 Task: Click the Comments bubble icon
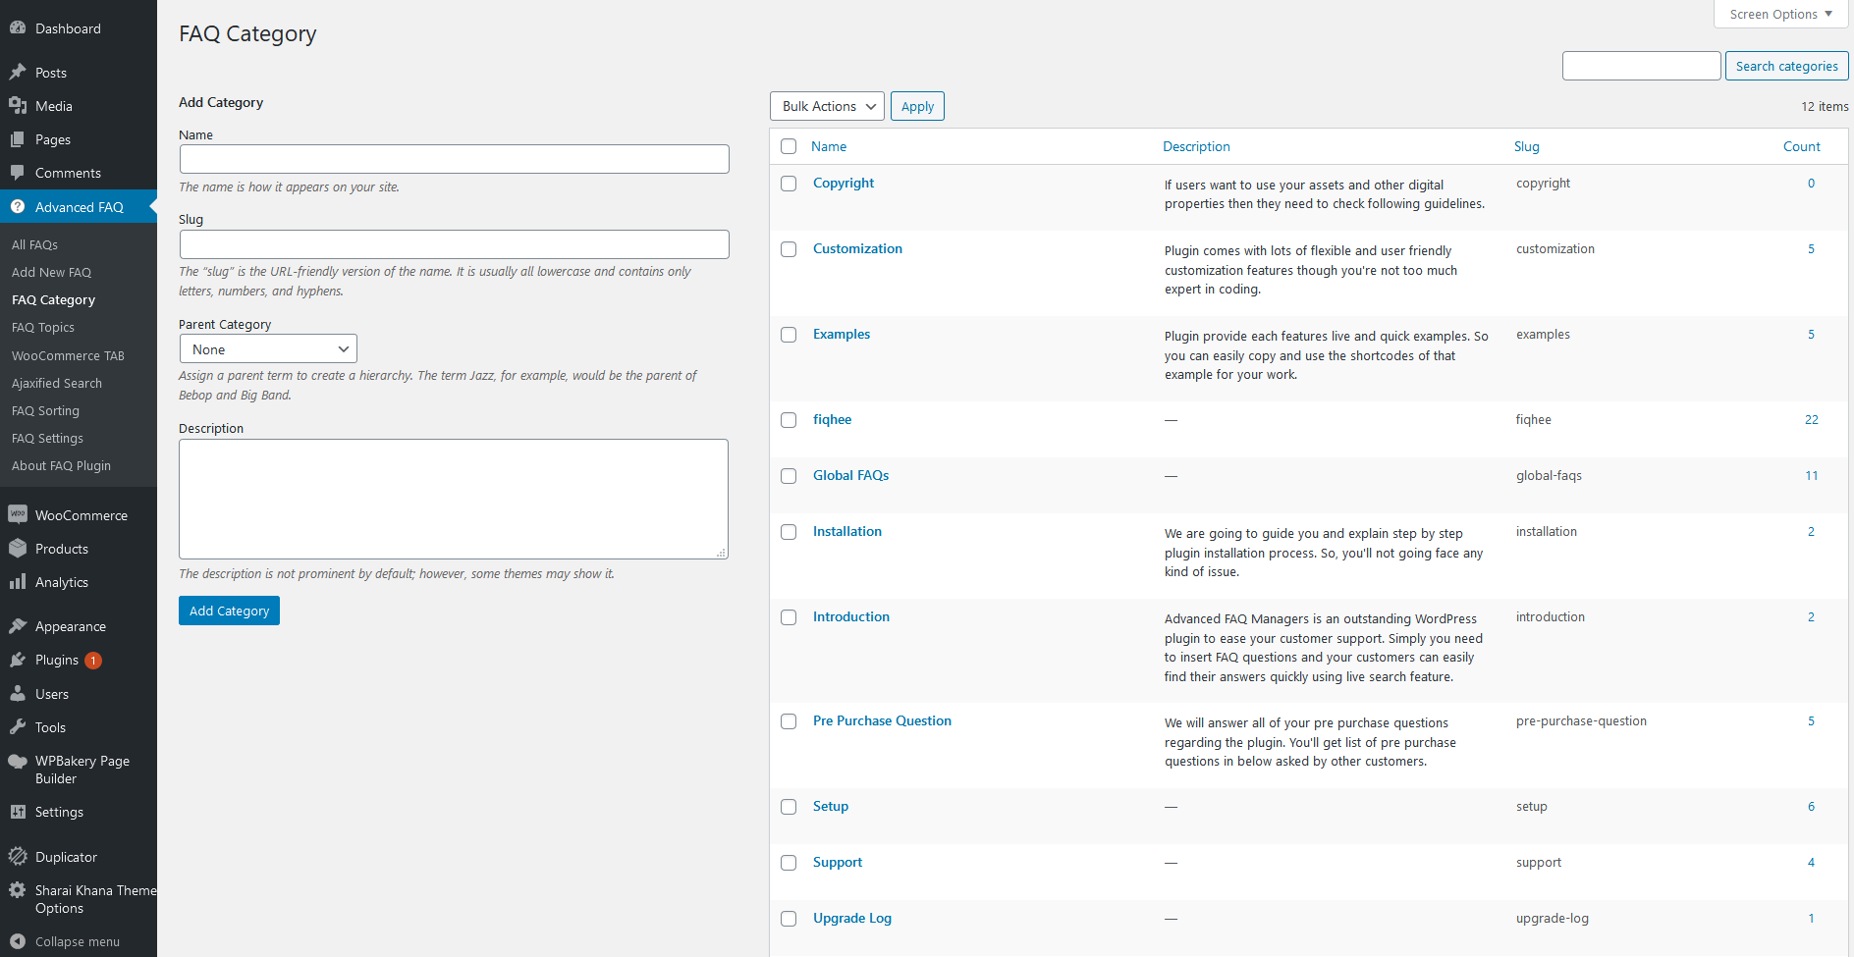pos(18,173)
